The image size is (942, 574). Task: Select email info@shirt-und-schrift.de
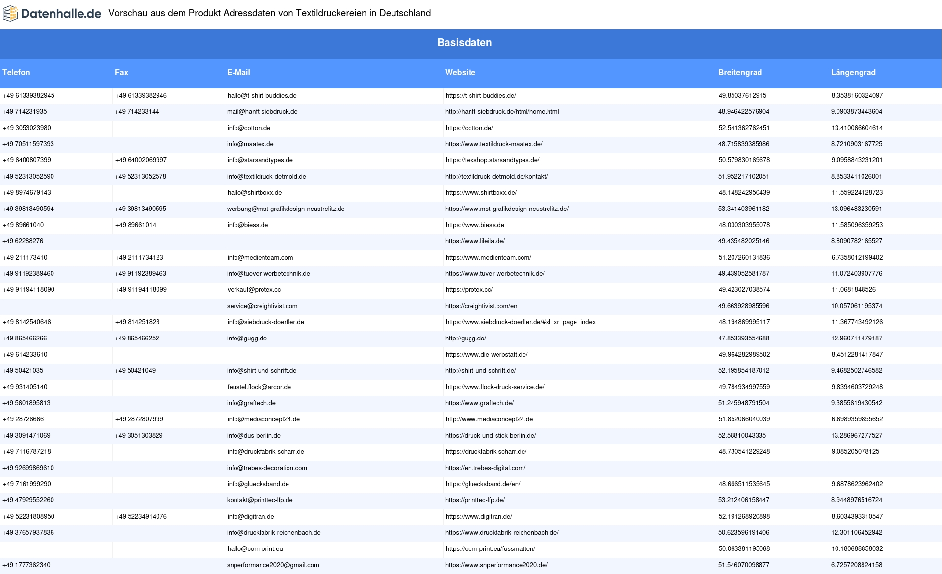[x=262, y=371]
